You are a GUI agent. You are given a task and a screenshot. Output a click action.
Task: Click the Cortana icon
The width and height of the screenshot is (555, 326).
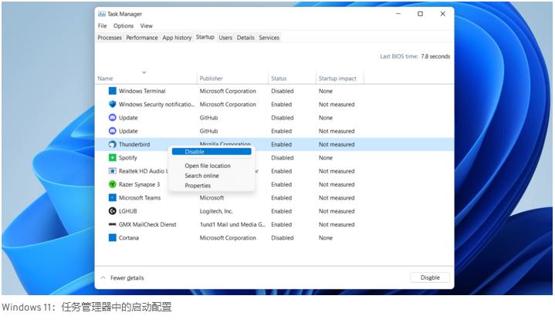click(x=112, y=237)
